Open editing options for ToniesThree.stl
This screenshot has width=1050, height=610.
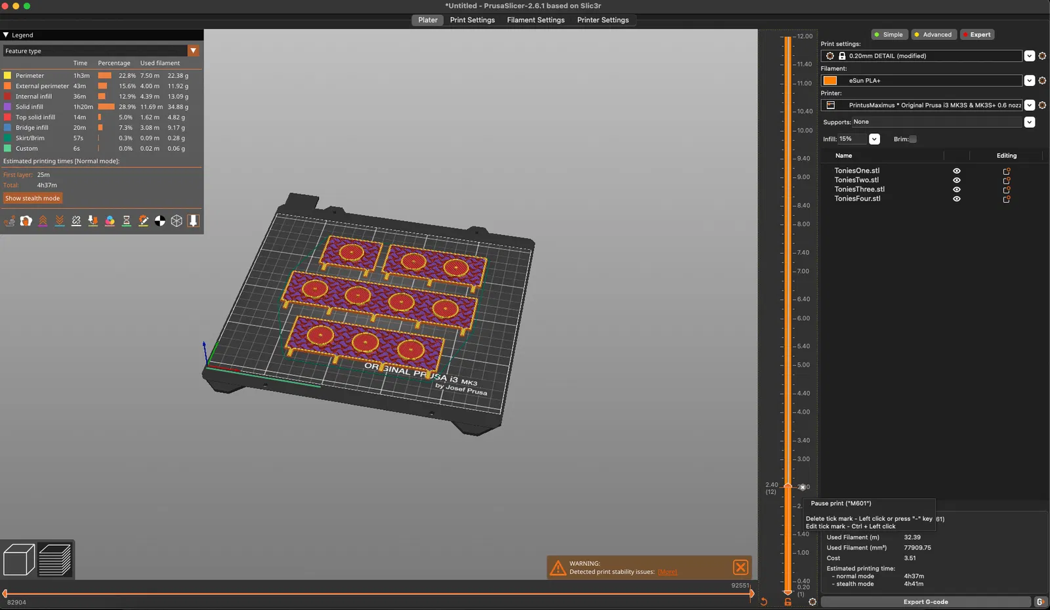[1007, 190]
